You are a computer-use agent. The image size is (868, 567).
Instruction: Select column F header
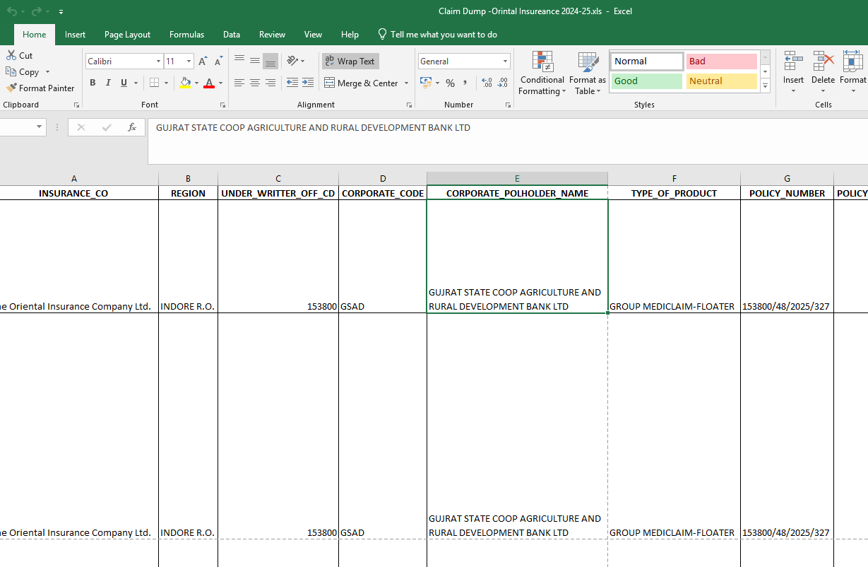674,179
